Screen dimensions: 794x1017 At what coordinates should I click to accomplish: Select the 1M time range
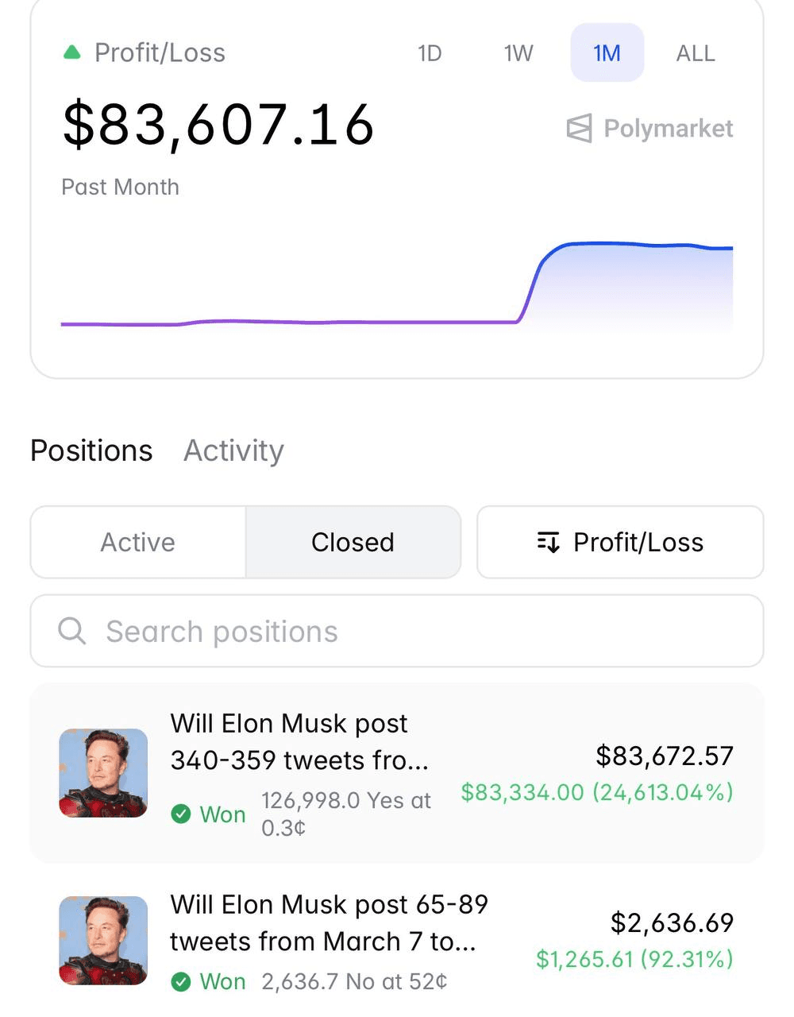coord(607,53)
